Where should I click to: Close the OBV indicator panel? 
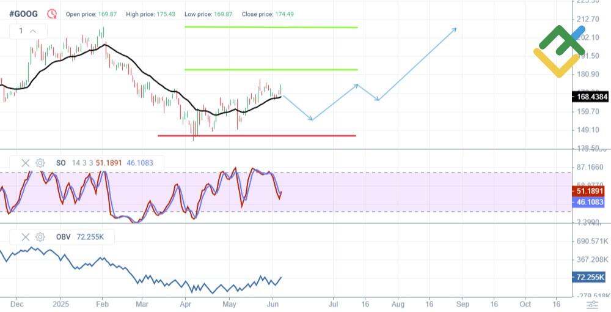click(26, 237)
